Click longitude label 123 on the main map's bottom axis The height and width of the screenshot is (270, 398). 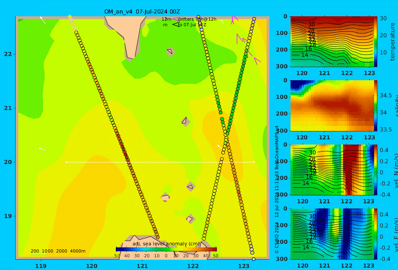coord(244,266)
